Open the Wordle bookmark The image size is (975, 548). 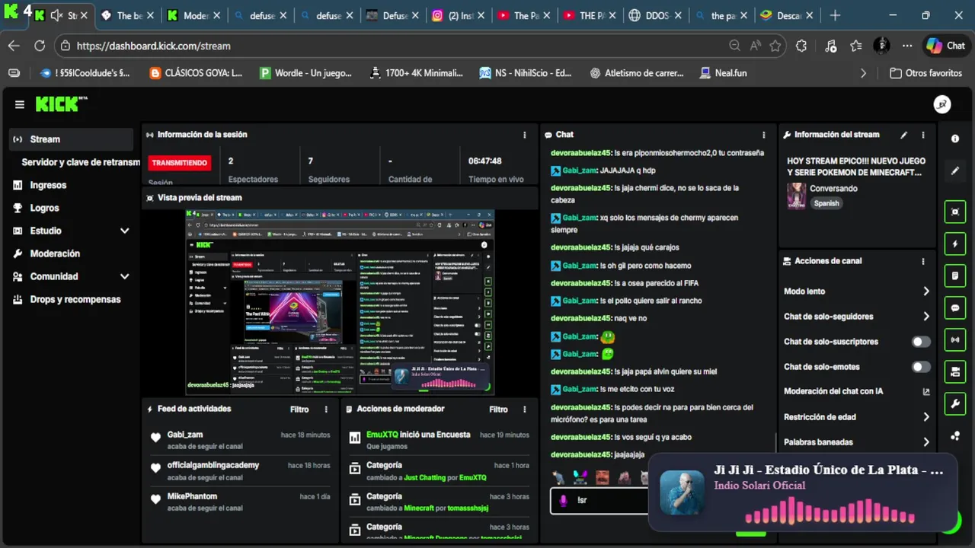[x=305, y=73]
